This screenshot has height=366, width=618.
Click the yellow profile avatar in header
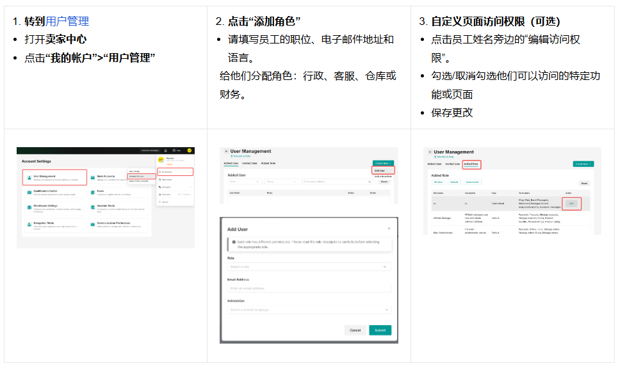click(x=190, y=150)
